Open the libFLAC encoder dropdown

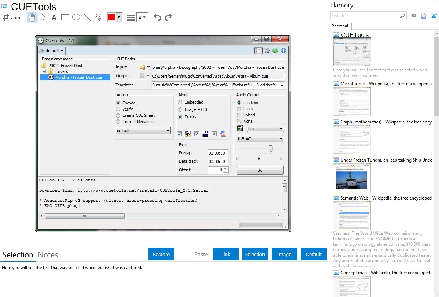(x=260, y=139)
